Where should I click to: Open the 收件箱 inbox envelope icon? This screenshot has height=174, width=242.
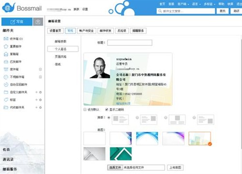[6, 39]
